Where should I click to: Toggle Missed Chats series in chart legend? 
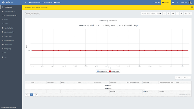point(114,71)
